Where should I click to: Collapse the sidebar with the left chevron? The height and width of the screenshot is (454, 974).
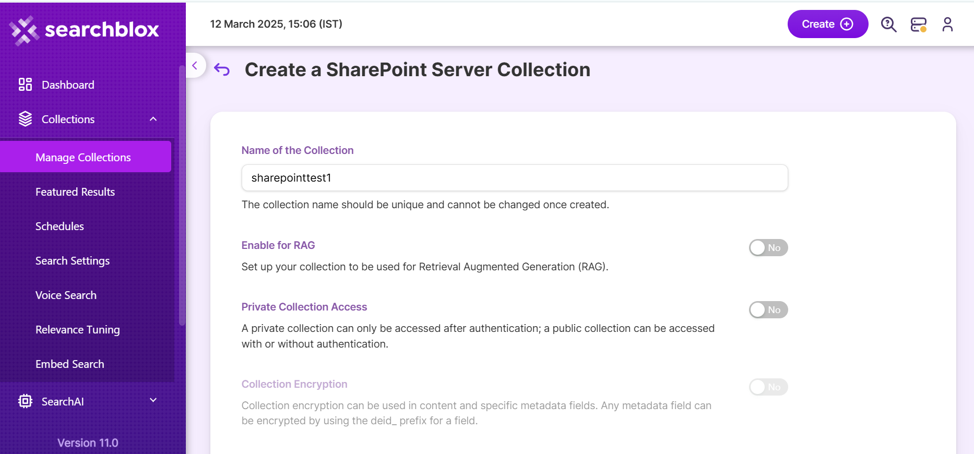pos(195,65)
